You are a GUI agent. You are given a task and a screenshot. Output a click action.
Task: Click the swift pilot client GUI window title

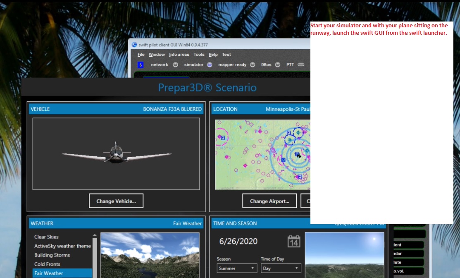(x=173, y=45)
